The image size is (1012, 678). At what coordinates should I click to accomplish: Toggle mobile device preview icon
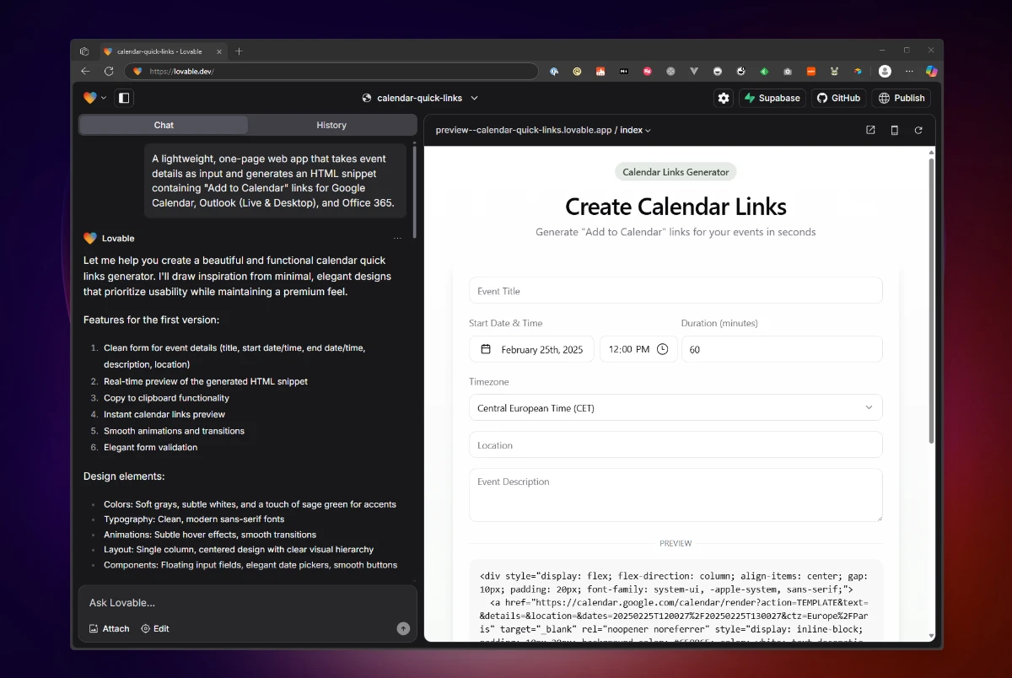pos(895,130)
